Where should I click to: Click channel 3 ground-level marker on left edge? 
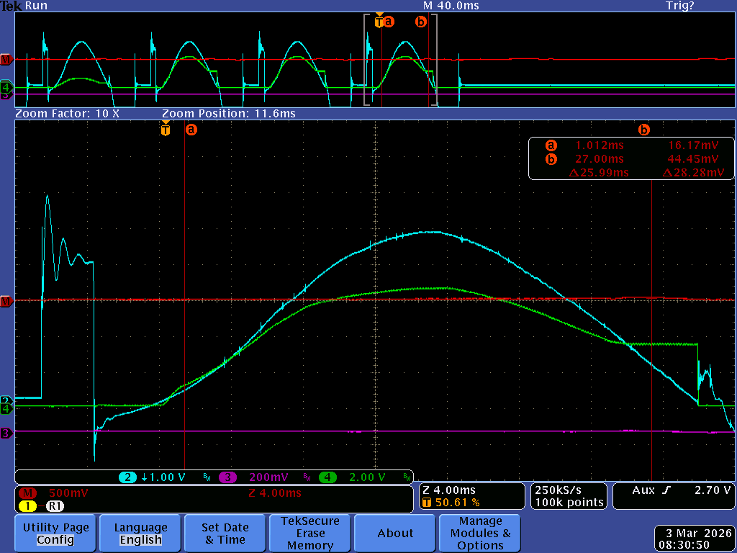(6, 433)
